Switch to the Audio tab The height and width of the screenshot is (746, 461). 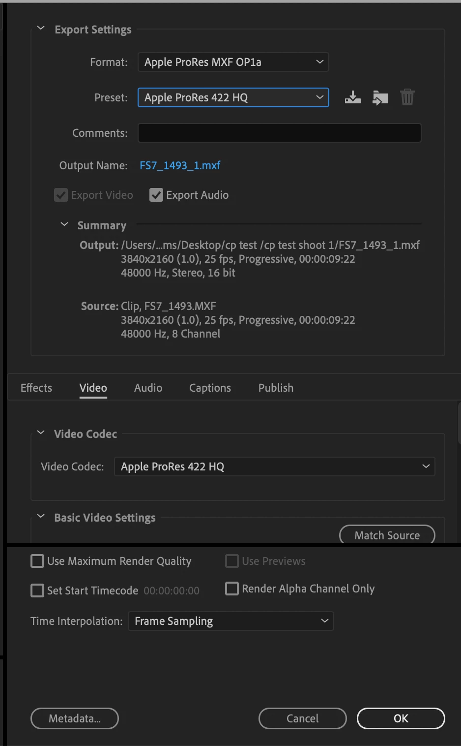[x=148, y=388]
